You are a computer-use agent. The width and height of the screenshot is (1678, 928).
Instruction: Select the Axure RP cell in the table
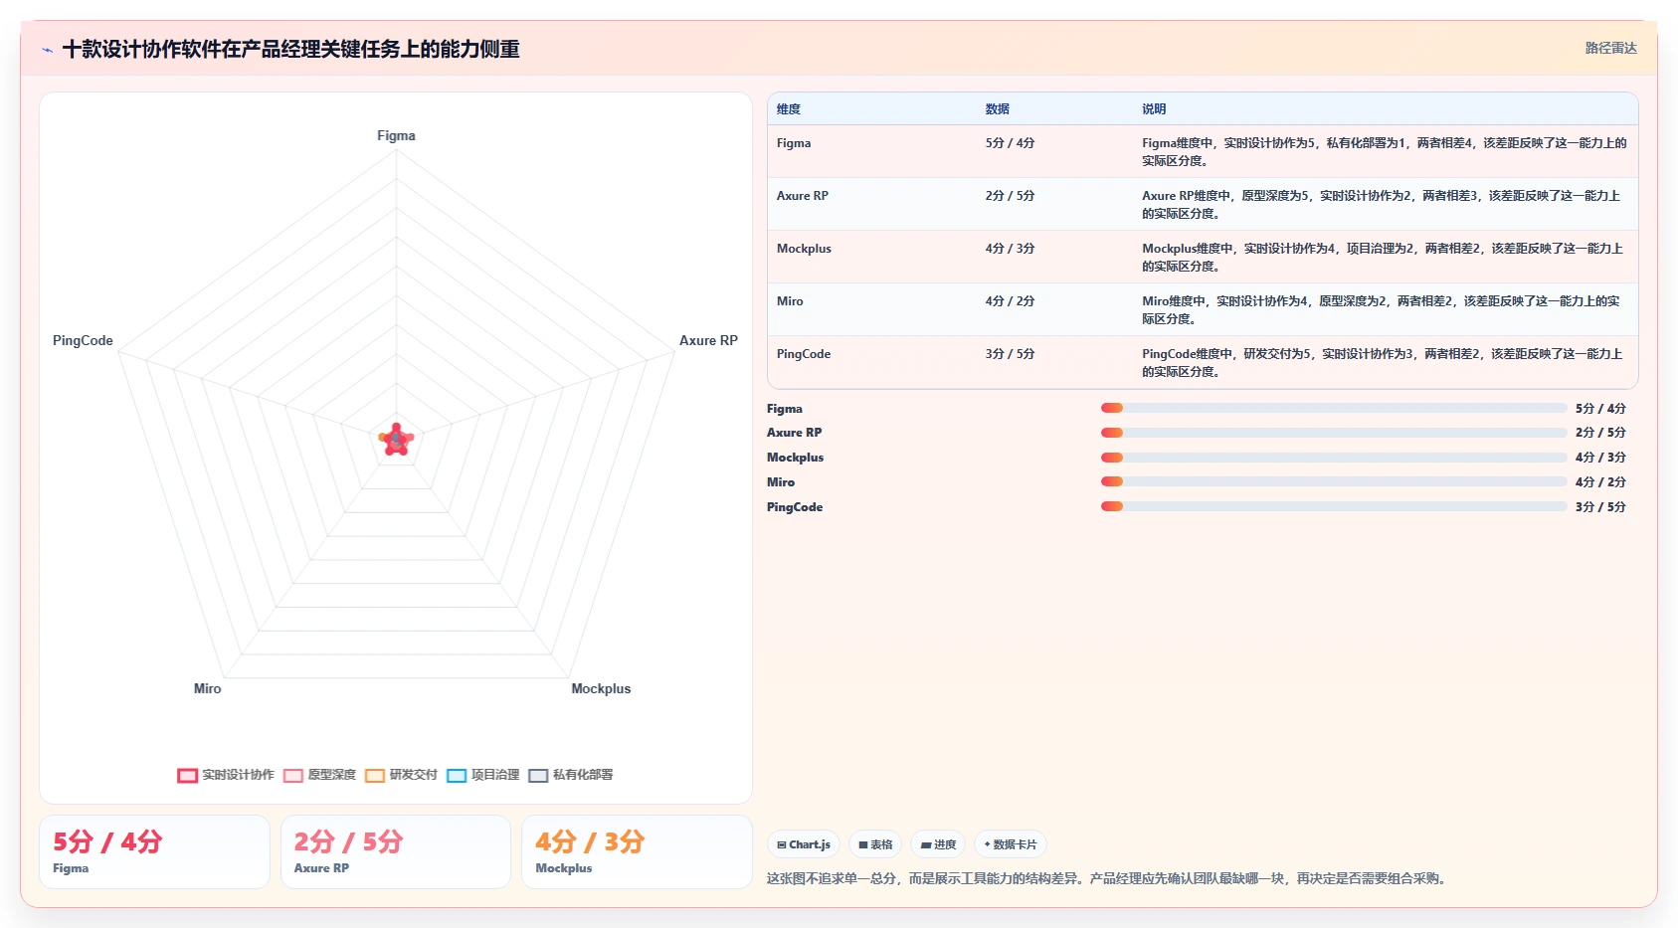803,196
